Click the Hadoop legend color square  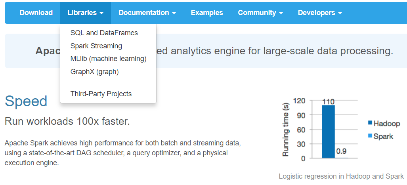pyautogui.click(x=370, y=124)
